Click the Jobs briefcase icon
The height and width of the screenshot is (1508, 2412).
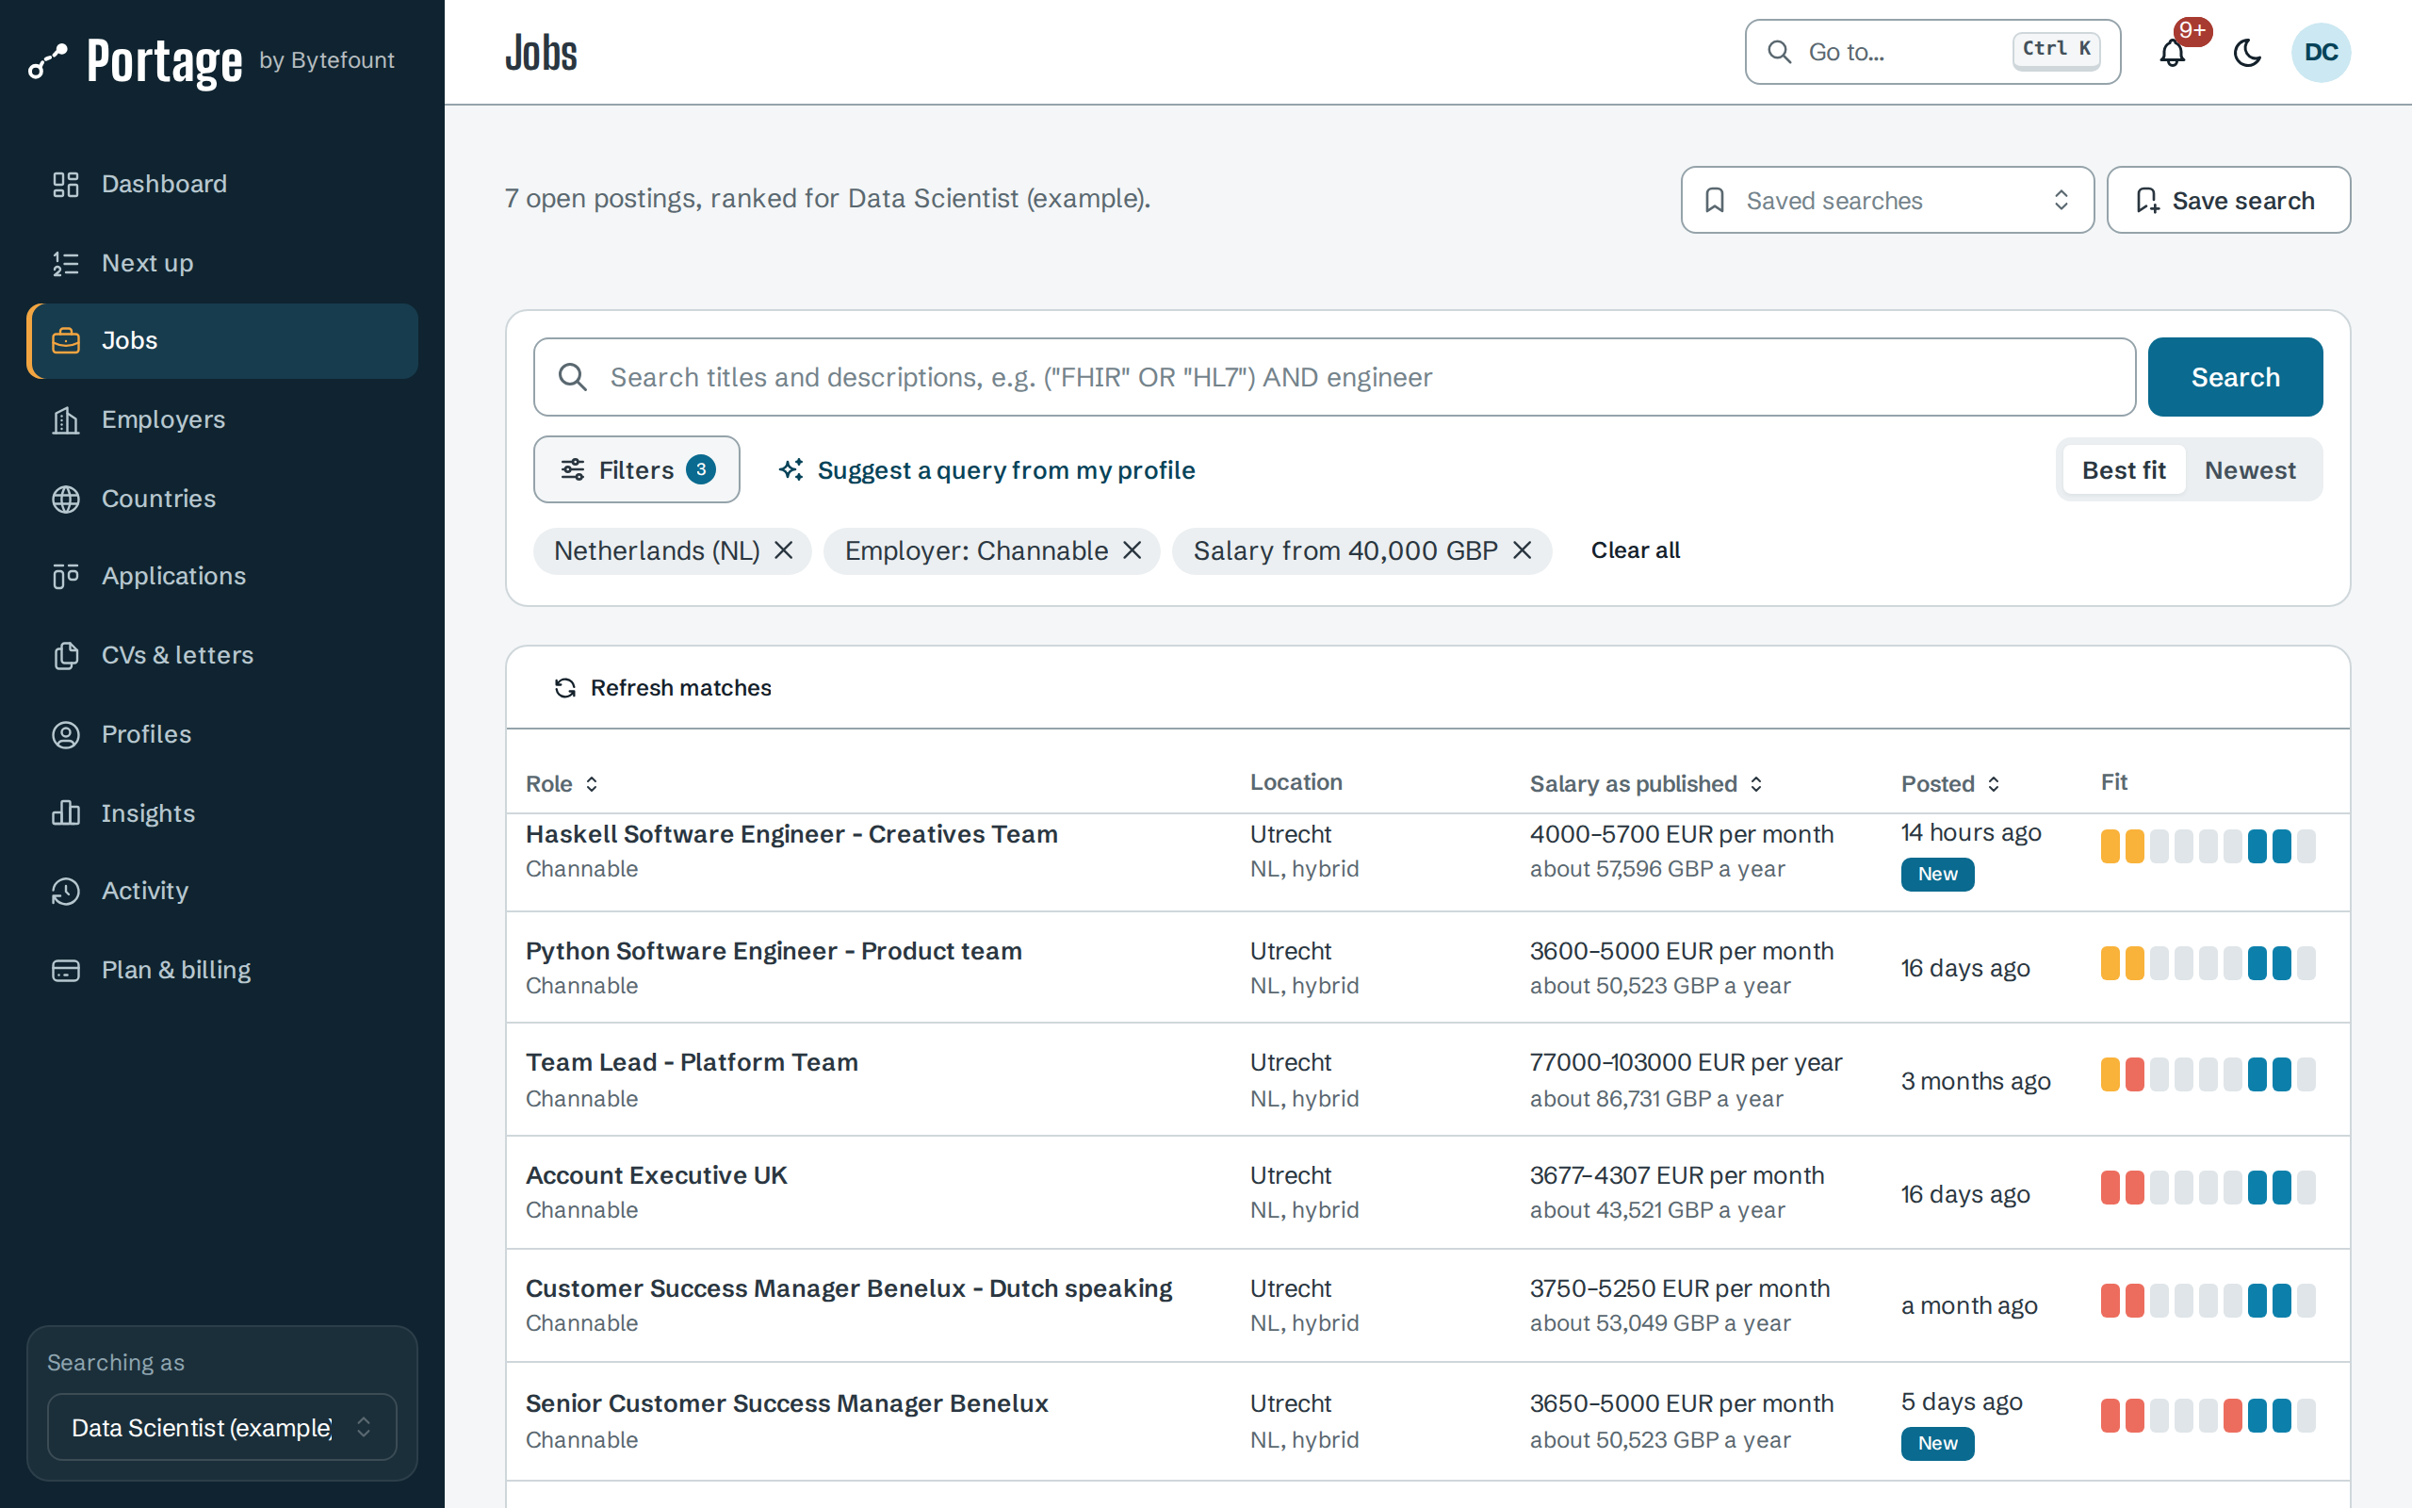click(x=66, y=341)
